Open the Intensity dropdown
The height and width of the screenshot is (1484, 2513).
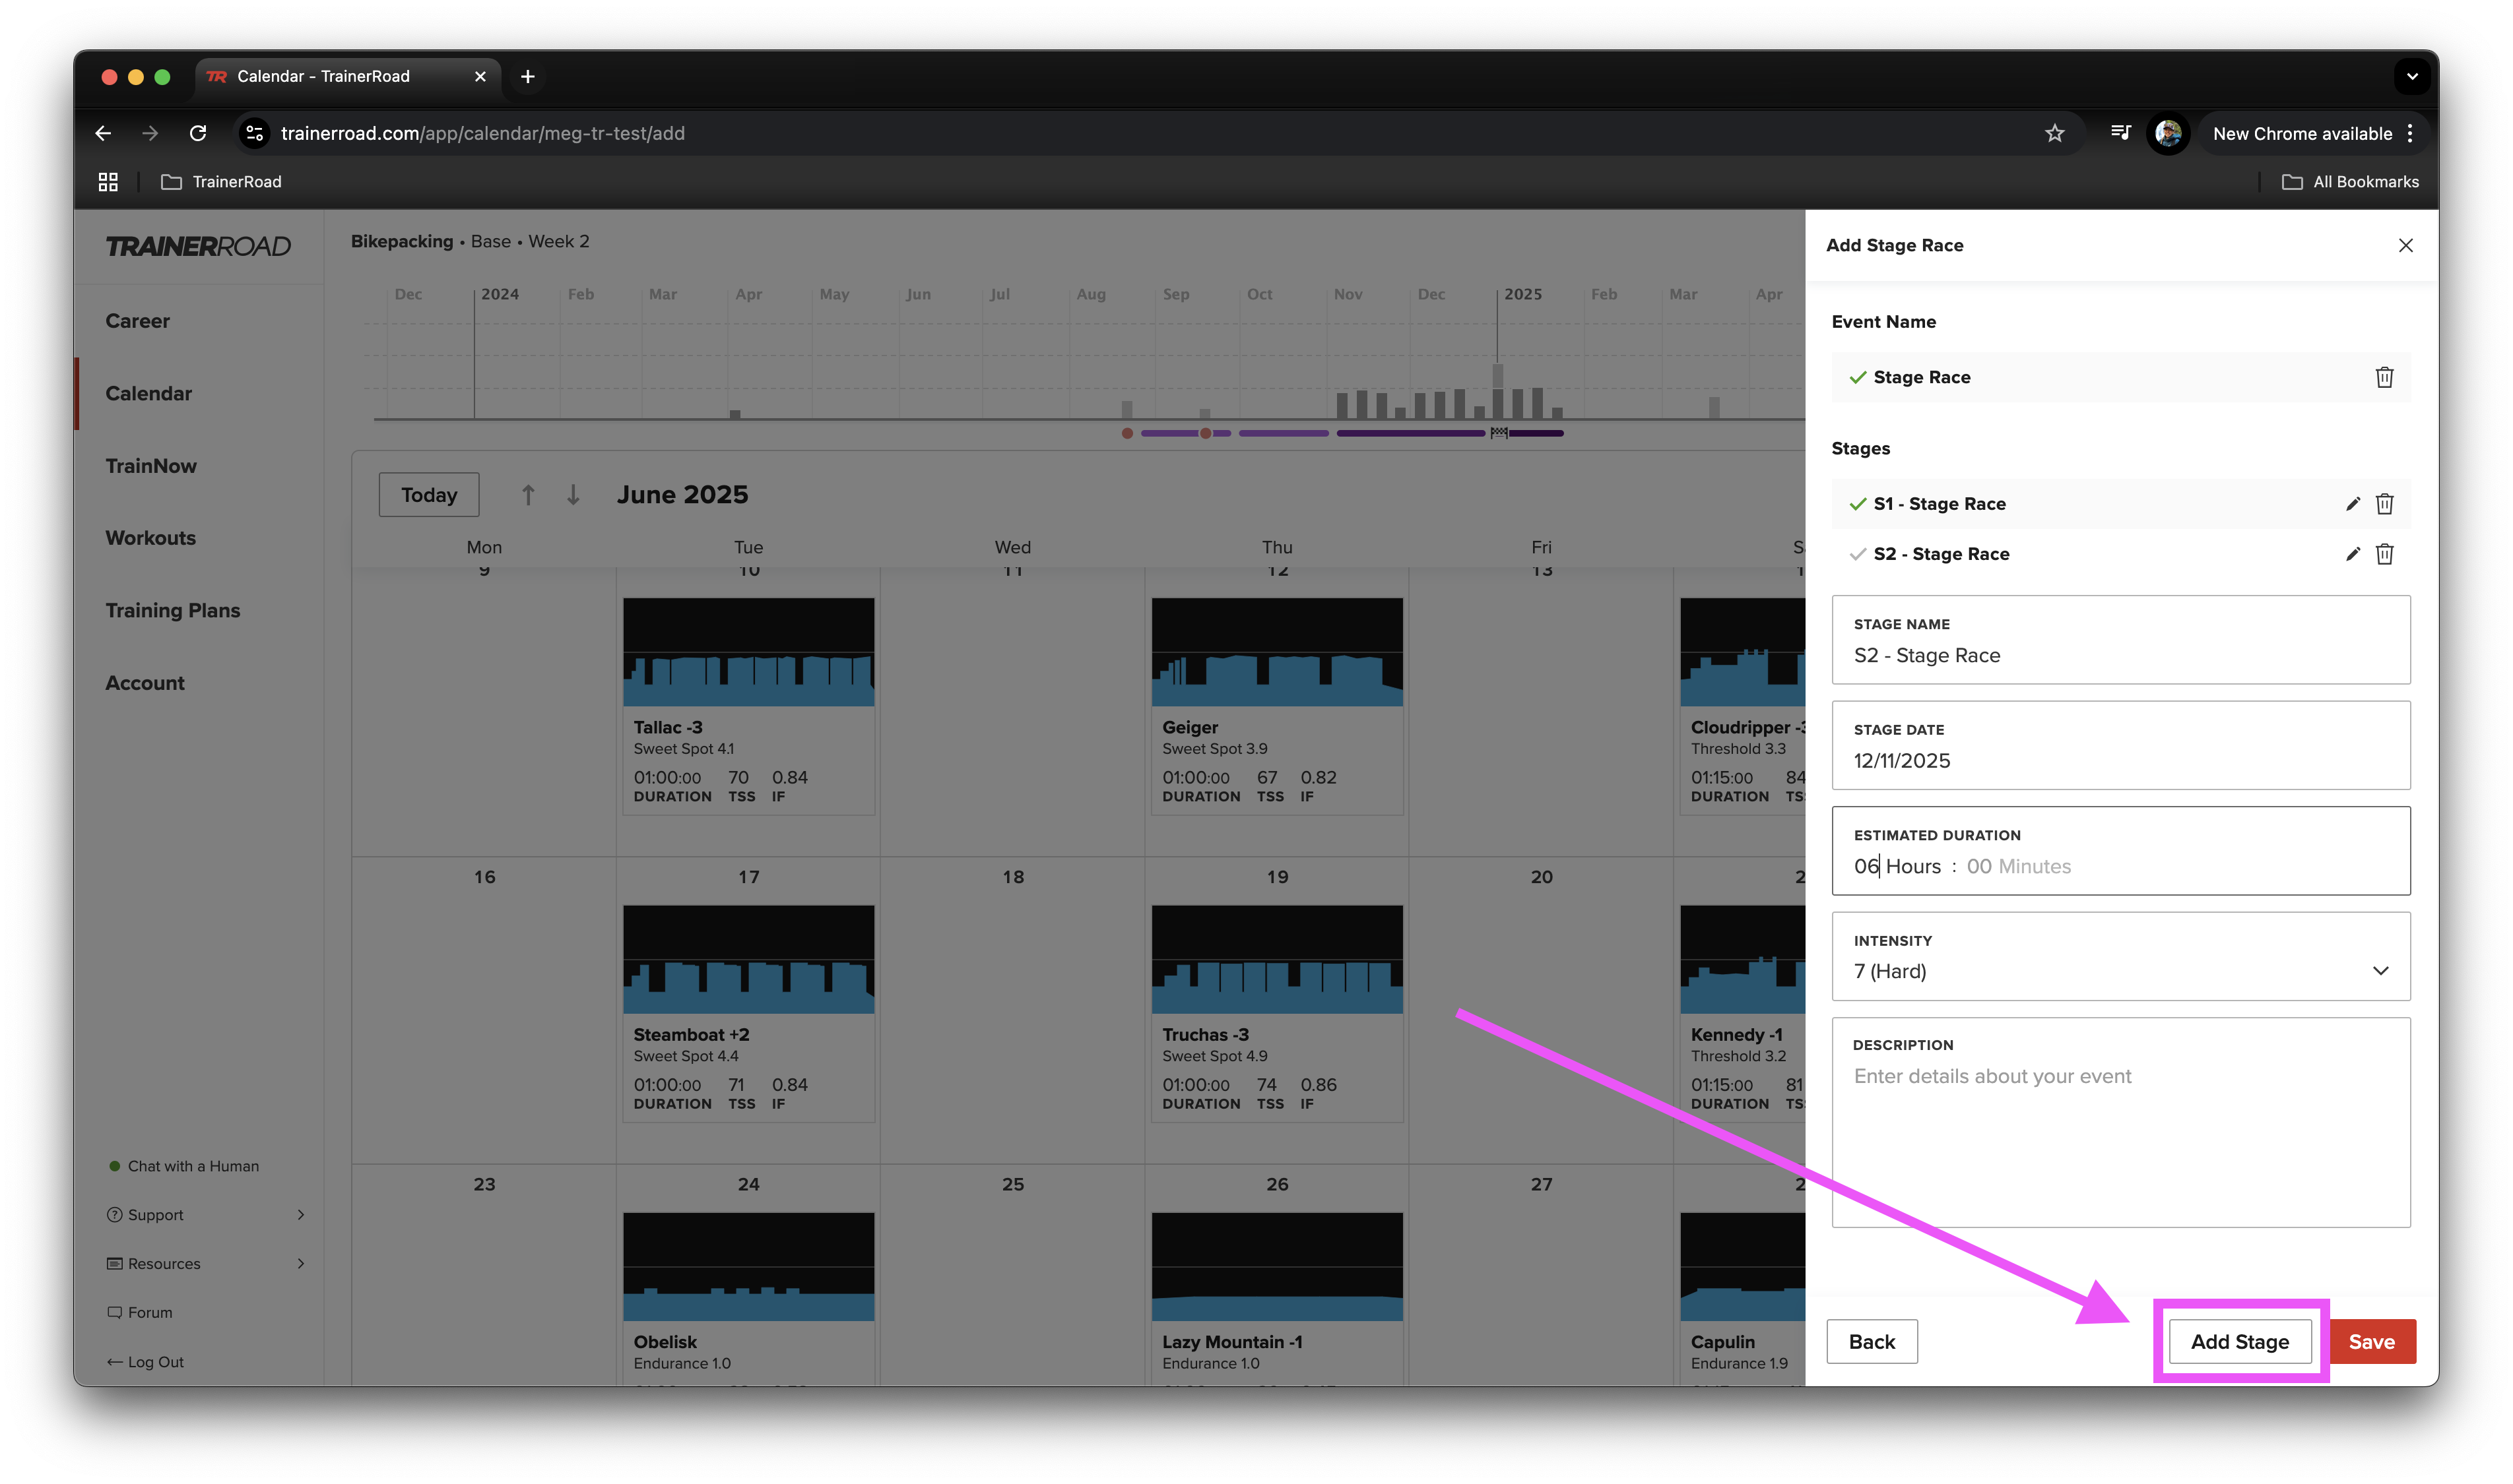point(2121,956)
